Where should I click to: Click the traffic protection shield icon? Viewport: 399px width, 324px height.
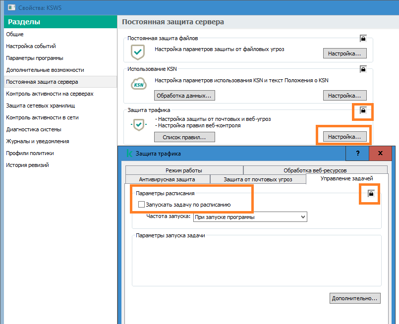coord(139,125)
